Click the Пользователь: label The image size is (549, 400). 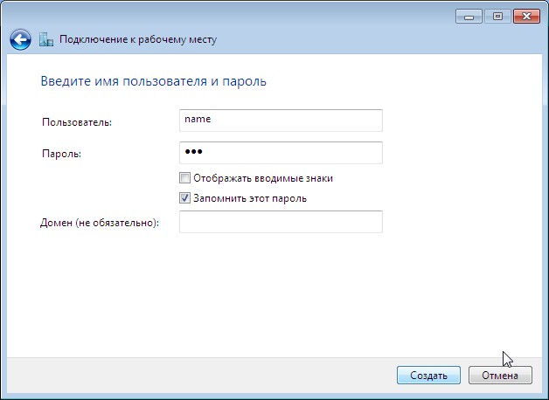pyautogui.click(x=77, y=122)
